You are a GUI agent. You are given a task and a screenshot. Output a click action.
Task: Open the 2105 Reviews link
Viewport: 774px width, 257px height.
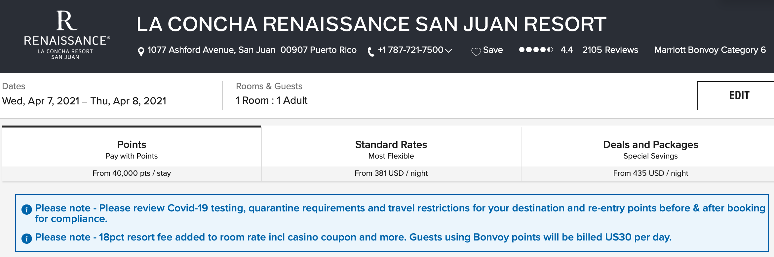610,50
